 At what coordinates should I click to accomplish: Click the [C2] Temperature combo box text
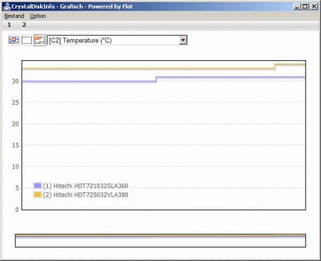click(x=112, y=40)
